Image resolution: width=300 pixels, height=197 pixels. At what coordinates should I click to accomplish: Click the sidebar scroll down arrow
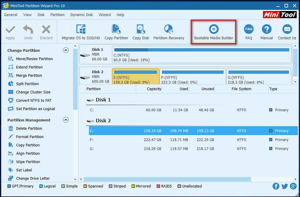[x=75, y=179]
